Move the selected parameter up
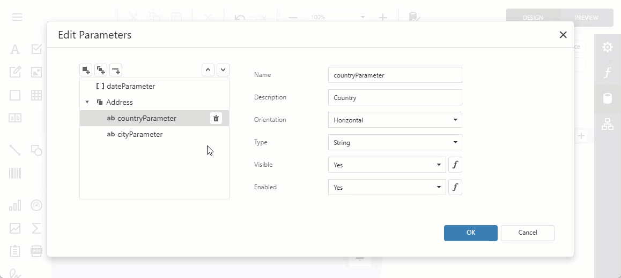This screenshot has height=278, width=621. pos(208,70)
